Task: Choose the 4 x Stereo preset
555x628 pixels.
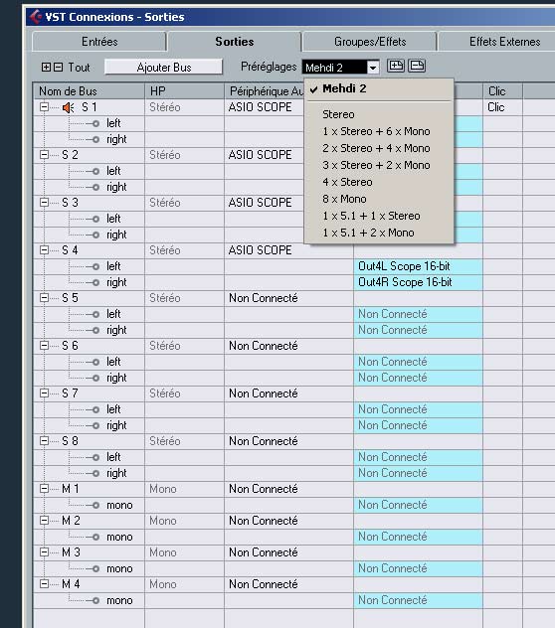Action: (x=347, y=182)
